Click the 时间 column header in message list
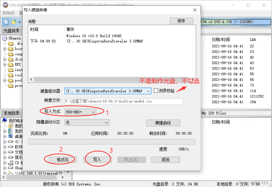 coord(46,29)
